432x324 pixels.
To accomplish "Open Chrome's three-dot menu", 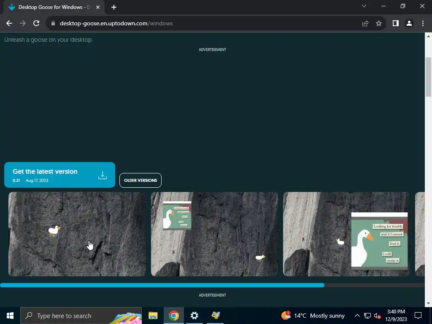I will pos(423,24).
